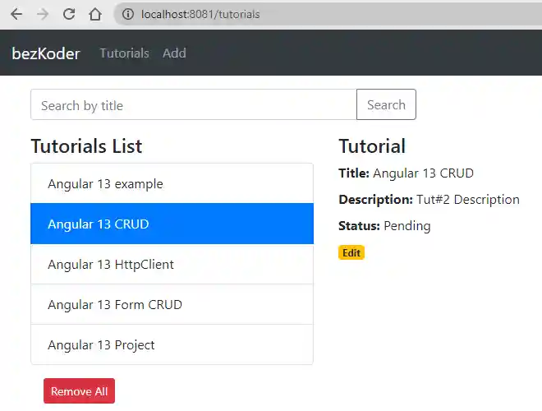Select the Angular 13 example list item
Screen dimensions: 542x411
[172, 183]
